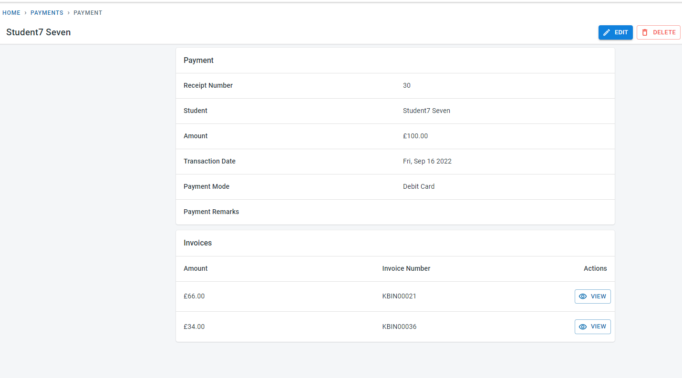Screen dimensions: 682x378
Task: Click the chevron separator after HOME breadcrumb
Action: coord(25,13)
